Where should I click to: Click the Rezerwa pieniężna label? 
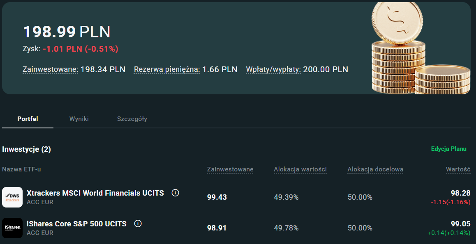pyautogui.click(x=167, y=69)
